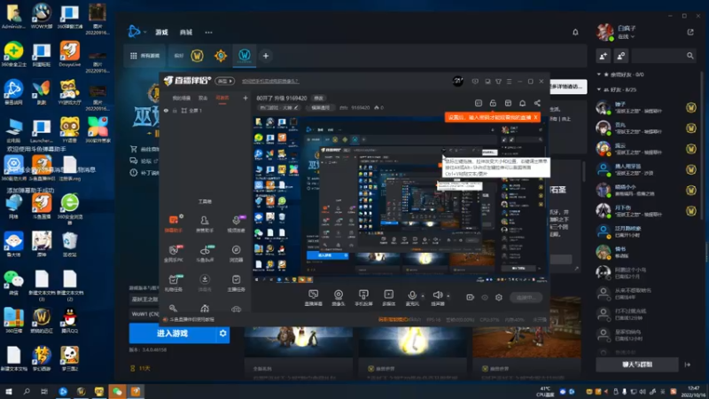
Task: Click the notification bell in the stream header
Action: coord(522,103)
